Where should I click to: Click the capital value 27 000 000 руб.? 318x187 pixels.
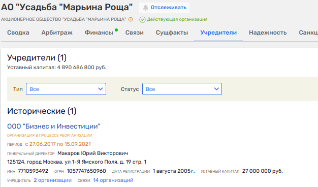263,171
